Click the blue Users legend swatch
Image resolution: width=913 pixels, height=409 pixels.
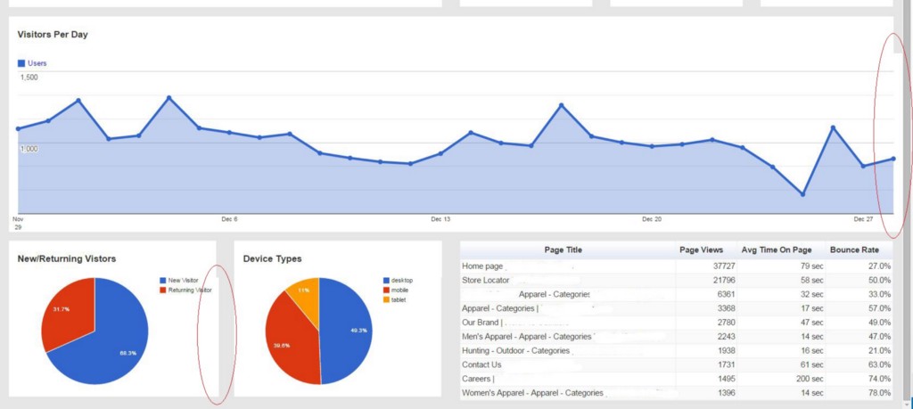(x=21, y=63)
